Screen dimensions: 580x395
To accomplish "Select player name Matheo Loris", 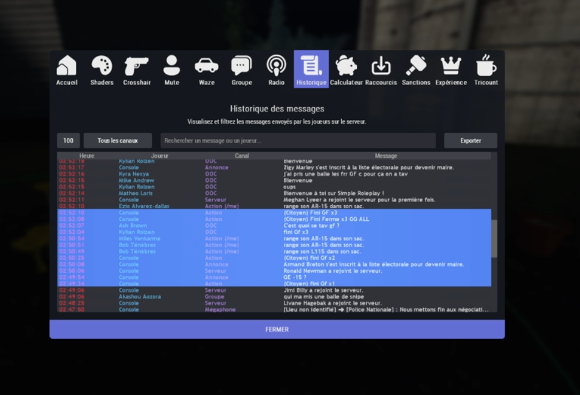I will click(136, 194).
